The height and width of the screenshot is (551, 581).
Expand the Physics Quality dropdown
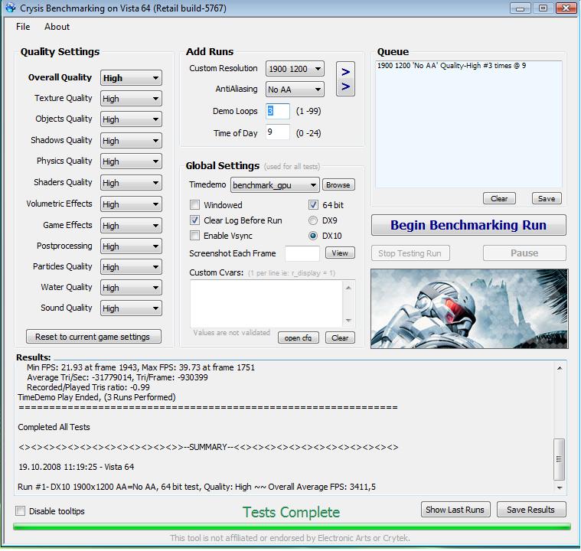point(131,161)
